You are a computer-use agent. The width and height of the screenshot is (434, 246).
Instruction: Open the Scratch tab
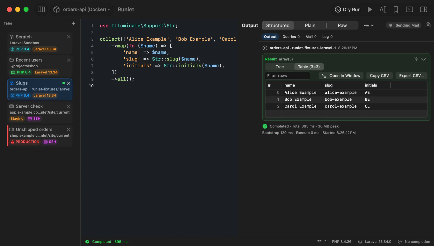(x=40, y=43)
